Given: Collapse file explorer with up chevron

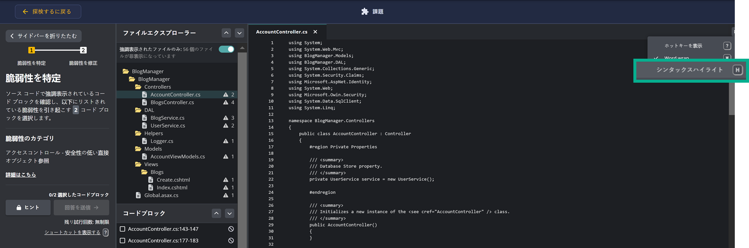Looking at the screenshot, I should 226,33.
